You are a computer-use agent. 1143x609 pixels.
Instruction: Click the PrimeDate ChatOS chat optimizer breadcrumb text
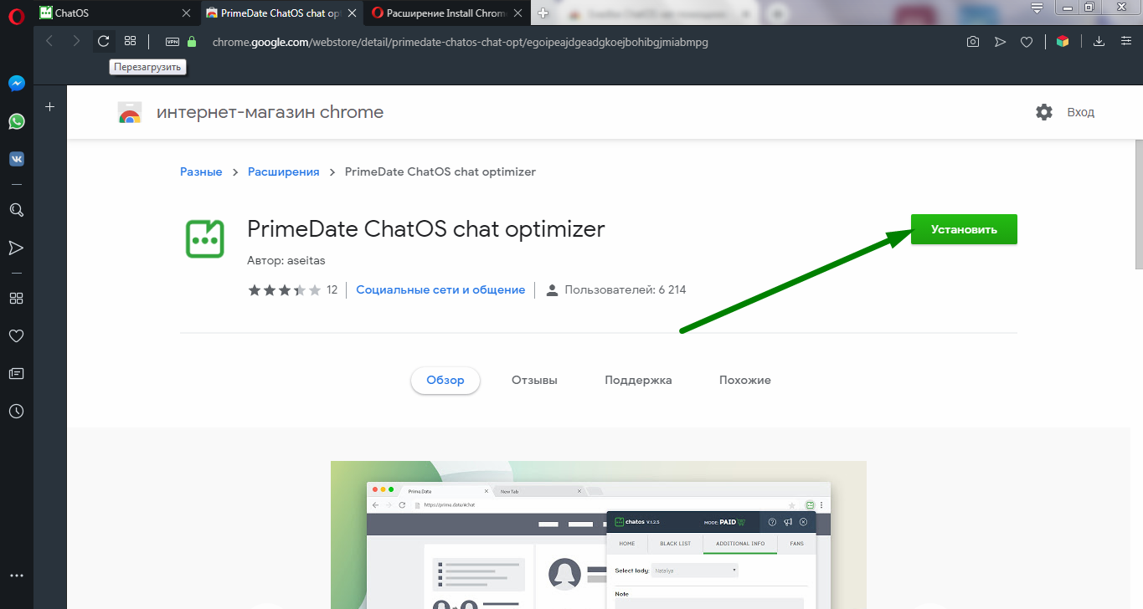click(440, 171)
